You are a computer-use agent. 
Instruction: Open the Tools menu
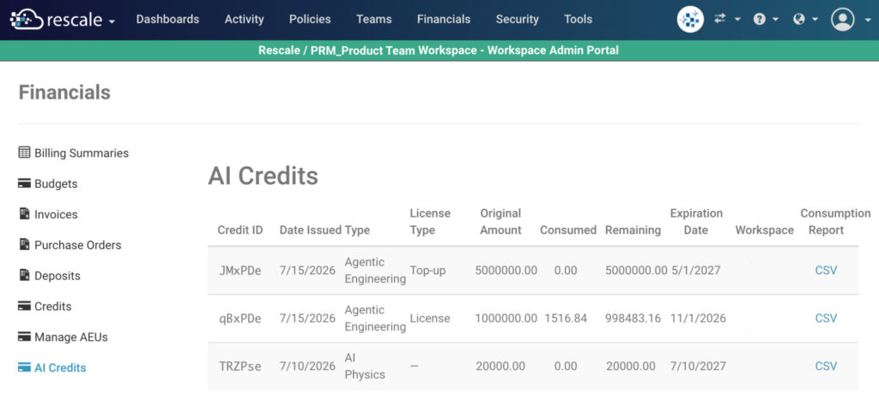[x=579, y=19]
